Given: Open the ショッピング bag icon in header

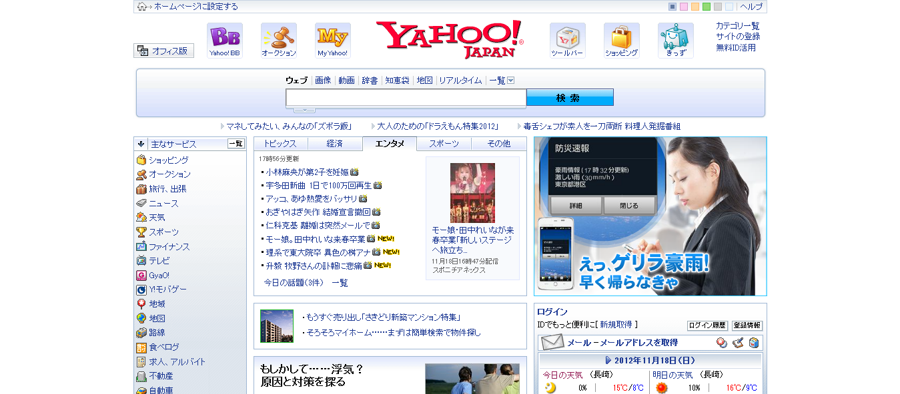Looking at the screenshot, I should [622, 41].
